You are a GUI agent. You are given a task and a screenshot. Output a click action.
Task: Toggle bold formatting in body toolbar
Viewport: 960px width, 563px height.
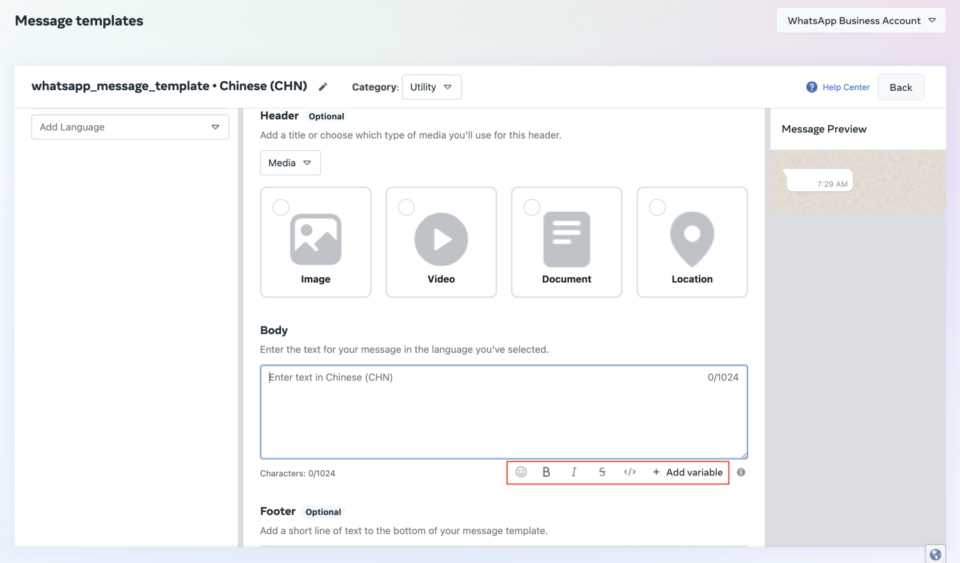click(x=546, y=472)
